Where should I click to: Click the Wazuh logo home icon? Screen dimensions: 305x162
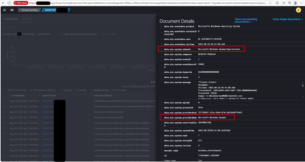coord(12,10)
